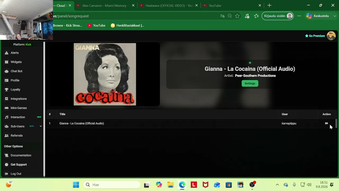Open OBS Studio from the taskbar
This screenshot has height=191, width=339.
click(x=252, y=185)
